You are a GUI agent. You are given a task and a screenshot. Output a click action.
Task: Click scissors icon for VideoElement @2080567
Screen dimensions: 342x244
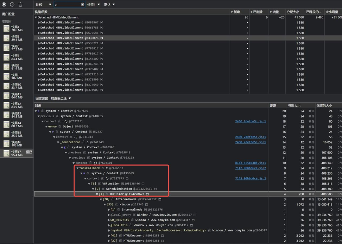(102, 22)
